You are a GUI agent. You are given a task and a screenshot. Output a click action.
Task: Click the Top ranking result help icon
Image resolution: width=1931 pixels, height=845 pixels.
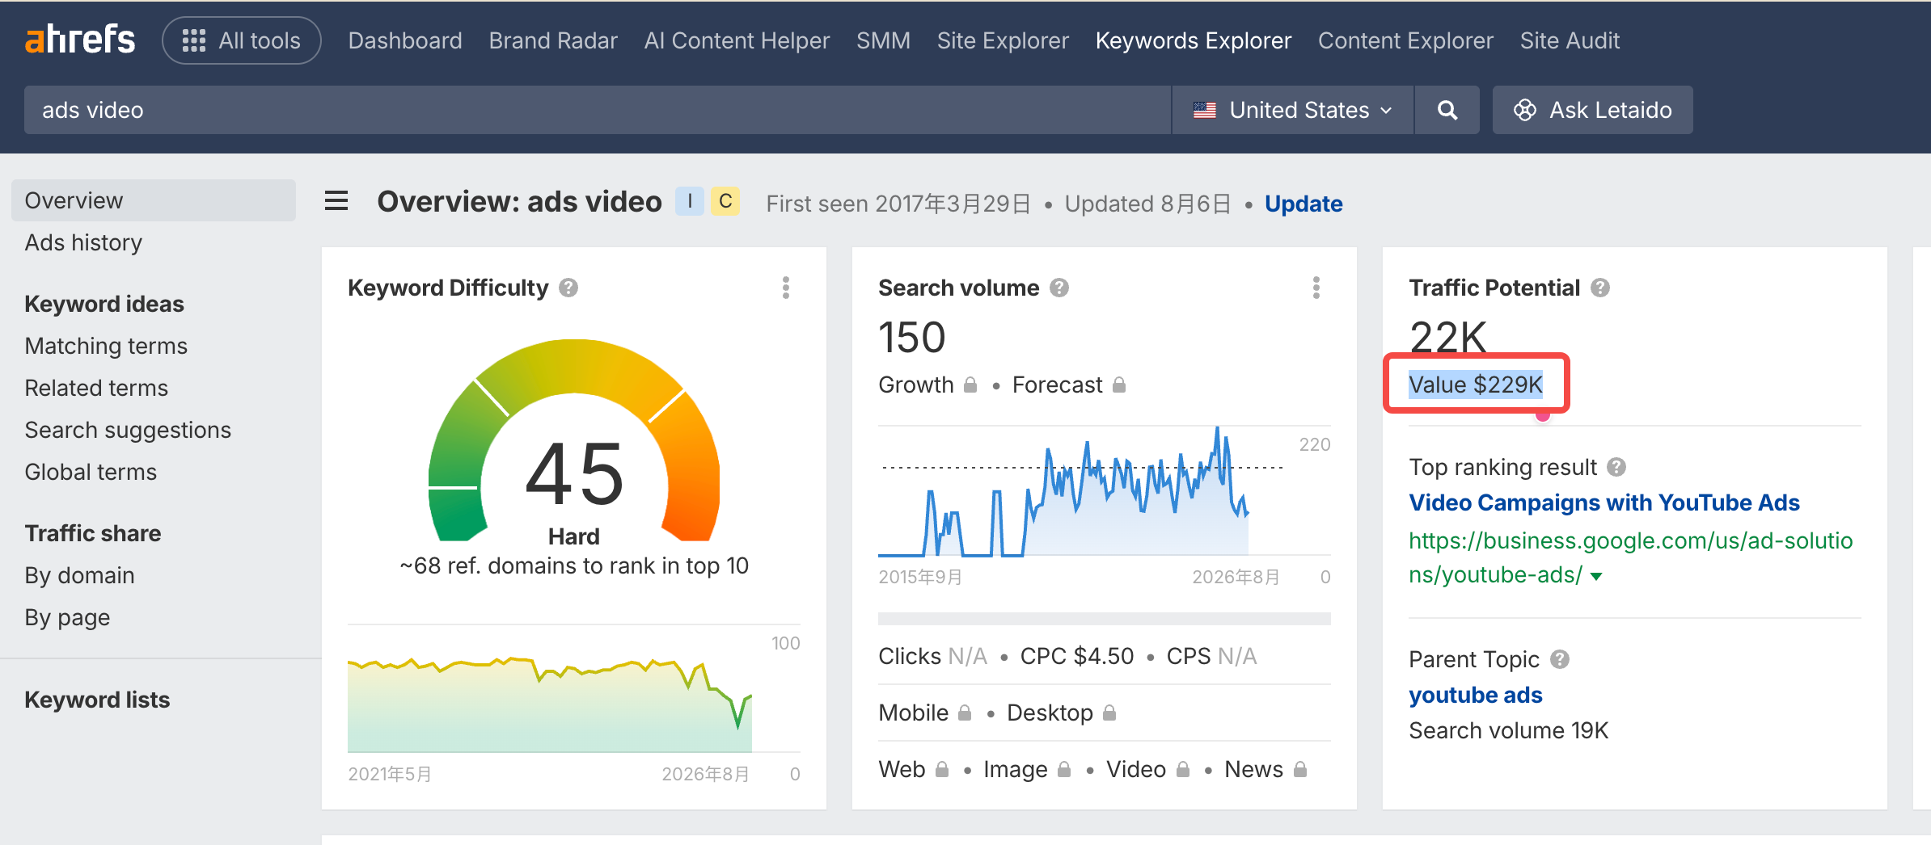tap(1616, 467)
